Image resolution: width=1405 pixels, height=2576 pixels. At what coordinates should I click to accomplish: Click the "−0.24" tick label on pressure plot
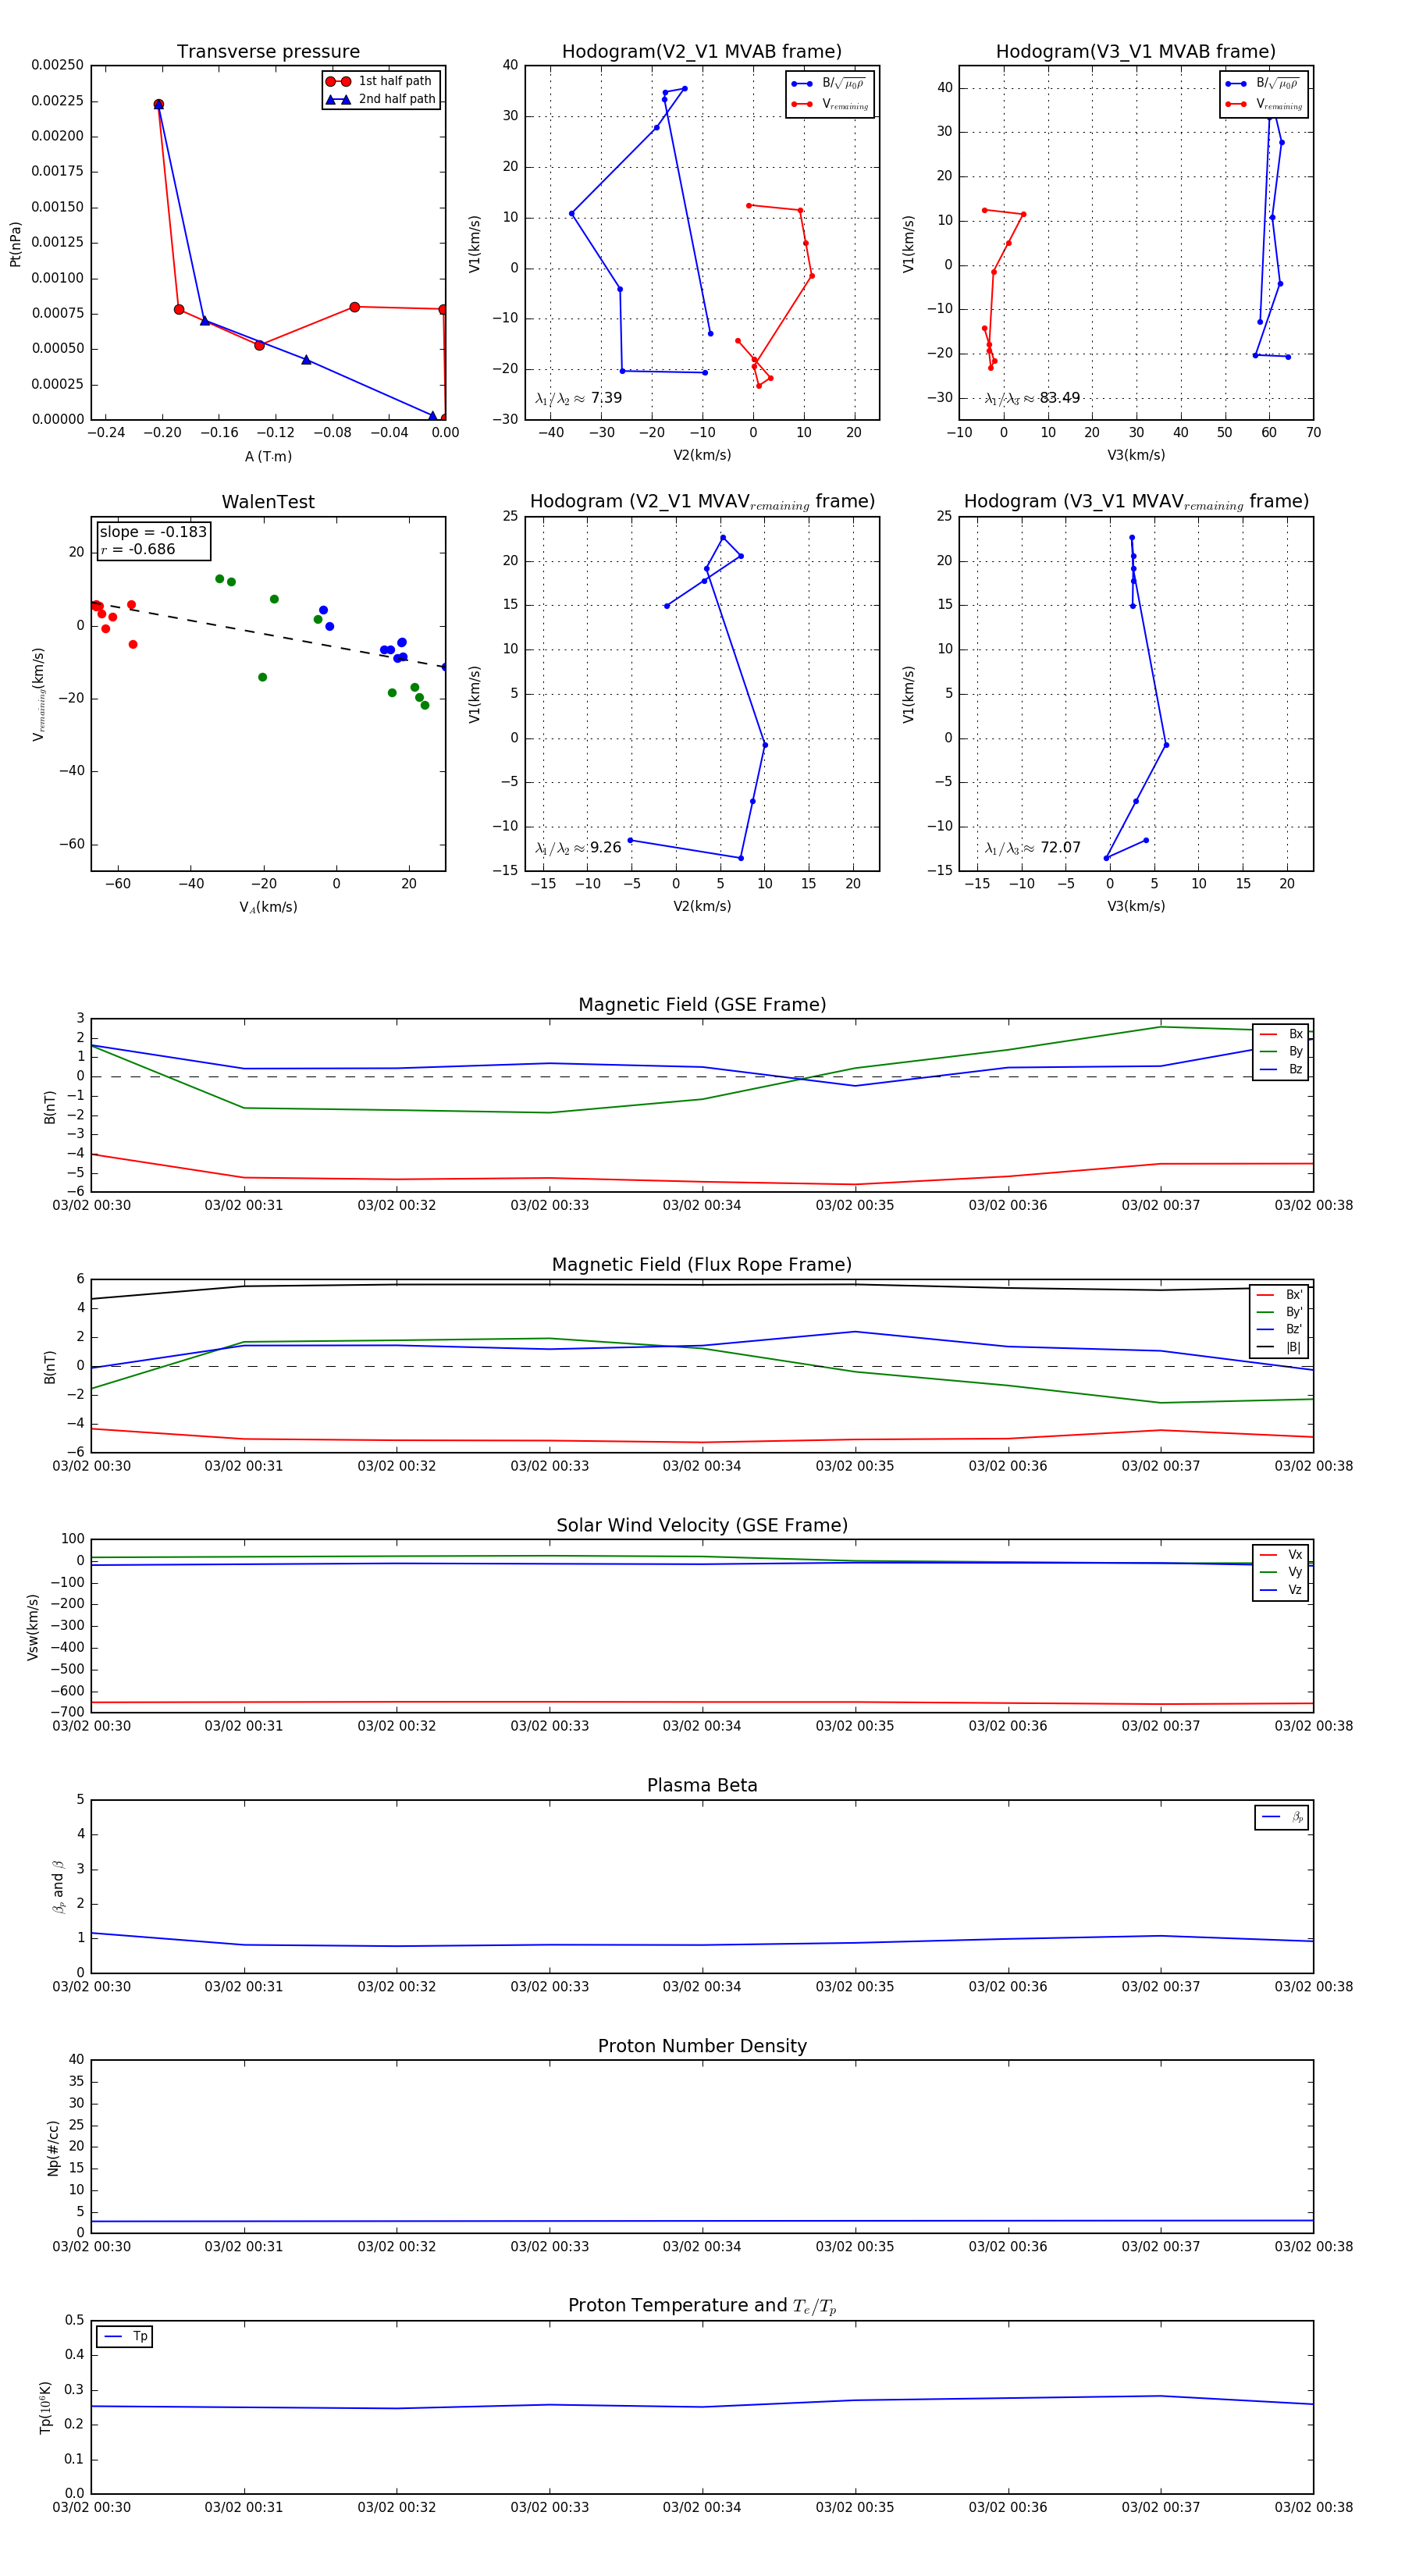pos(106,433)
